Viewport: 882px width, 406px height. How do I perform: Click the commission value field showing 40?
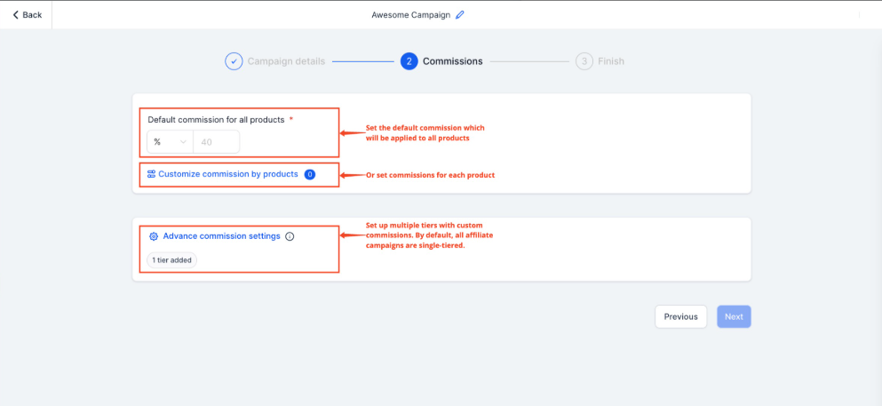click(x=217, y=142)
